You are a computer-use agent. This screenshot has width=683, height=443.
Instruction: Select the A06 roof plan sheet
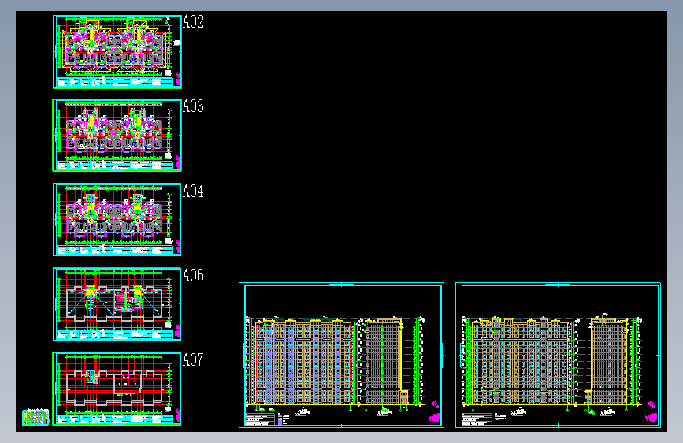click(x=117, y=304)
